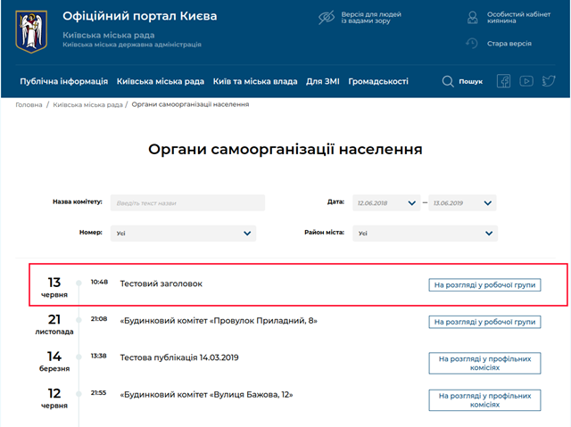This screenshot has height=427, width=571.
Task: Open the Громадськості menu item
Action: 378,81
